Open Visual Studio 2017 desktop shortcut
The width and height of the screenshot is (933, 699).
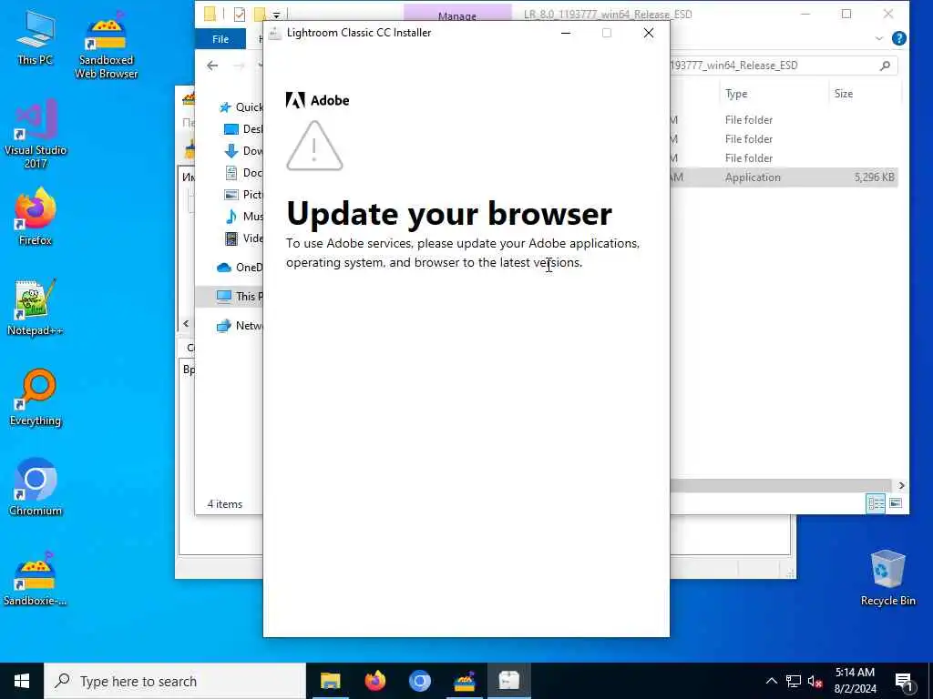coord(36,134)
